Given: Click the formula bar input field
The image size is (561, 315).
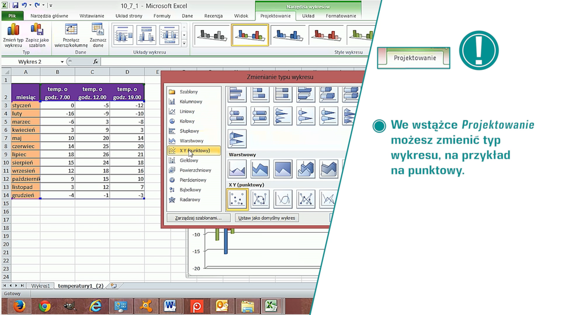Looking at the screenshot, I should (x=234, y=62).
